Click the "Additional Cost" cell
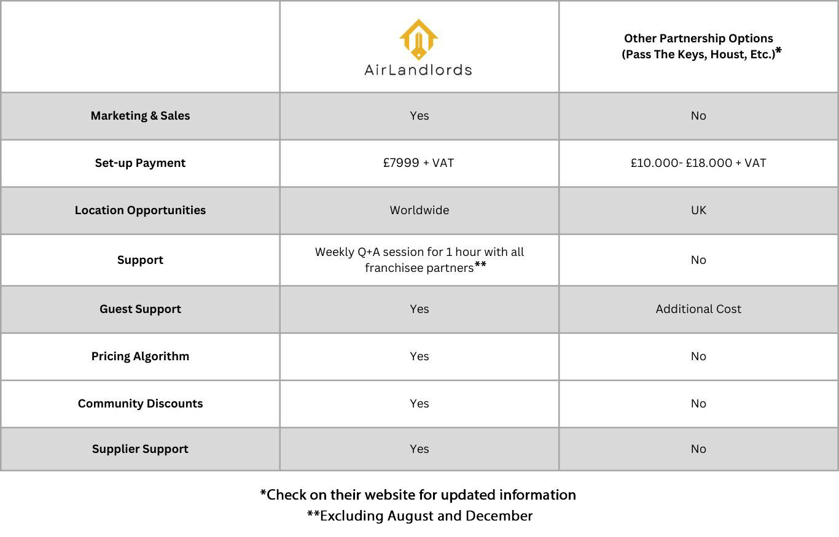This screenshot has height=537, width=839. click(698, 309)
